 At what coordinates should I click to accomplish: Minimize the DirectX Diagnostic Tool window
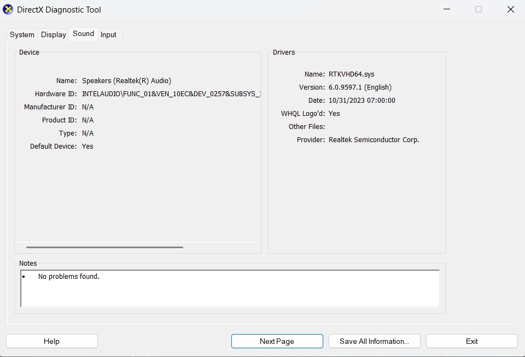point(446,9)
